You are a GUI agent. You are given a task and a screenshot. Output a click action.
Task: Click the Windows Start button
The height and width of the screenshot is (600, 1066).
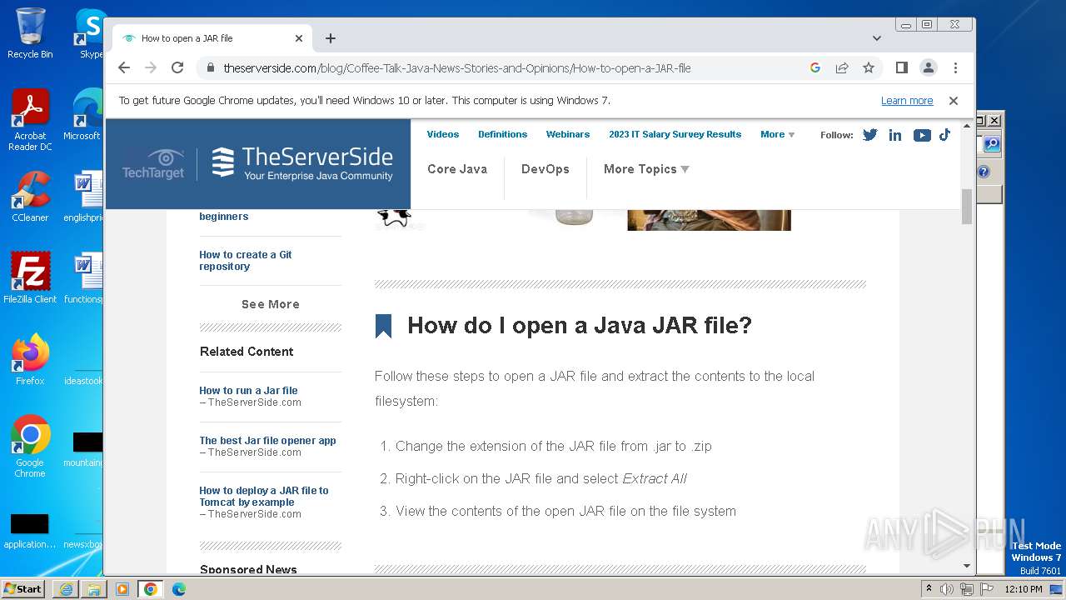point(22,588)
